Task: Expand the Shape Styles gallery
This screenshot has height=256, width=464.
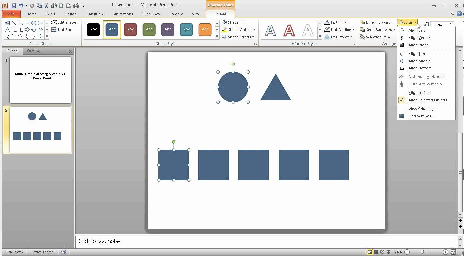Action: (x=217, y=37)
